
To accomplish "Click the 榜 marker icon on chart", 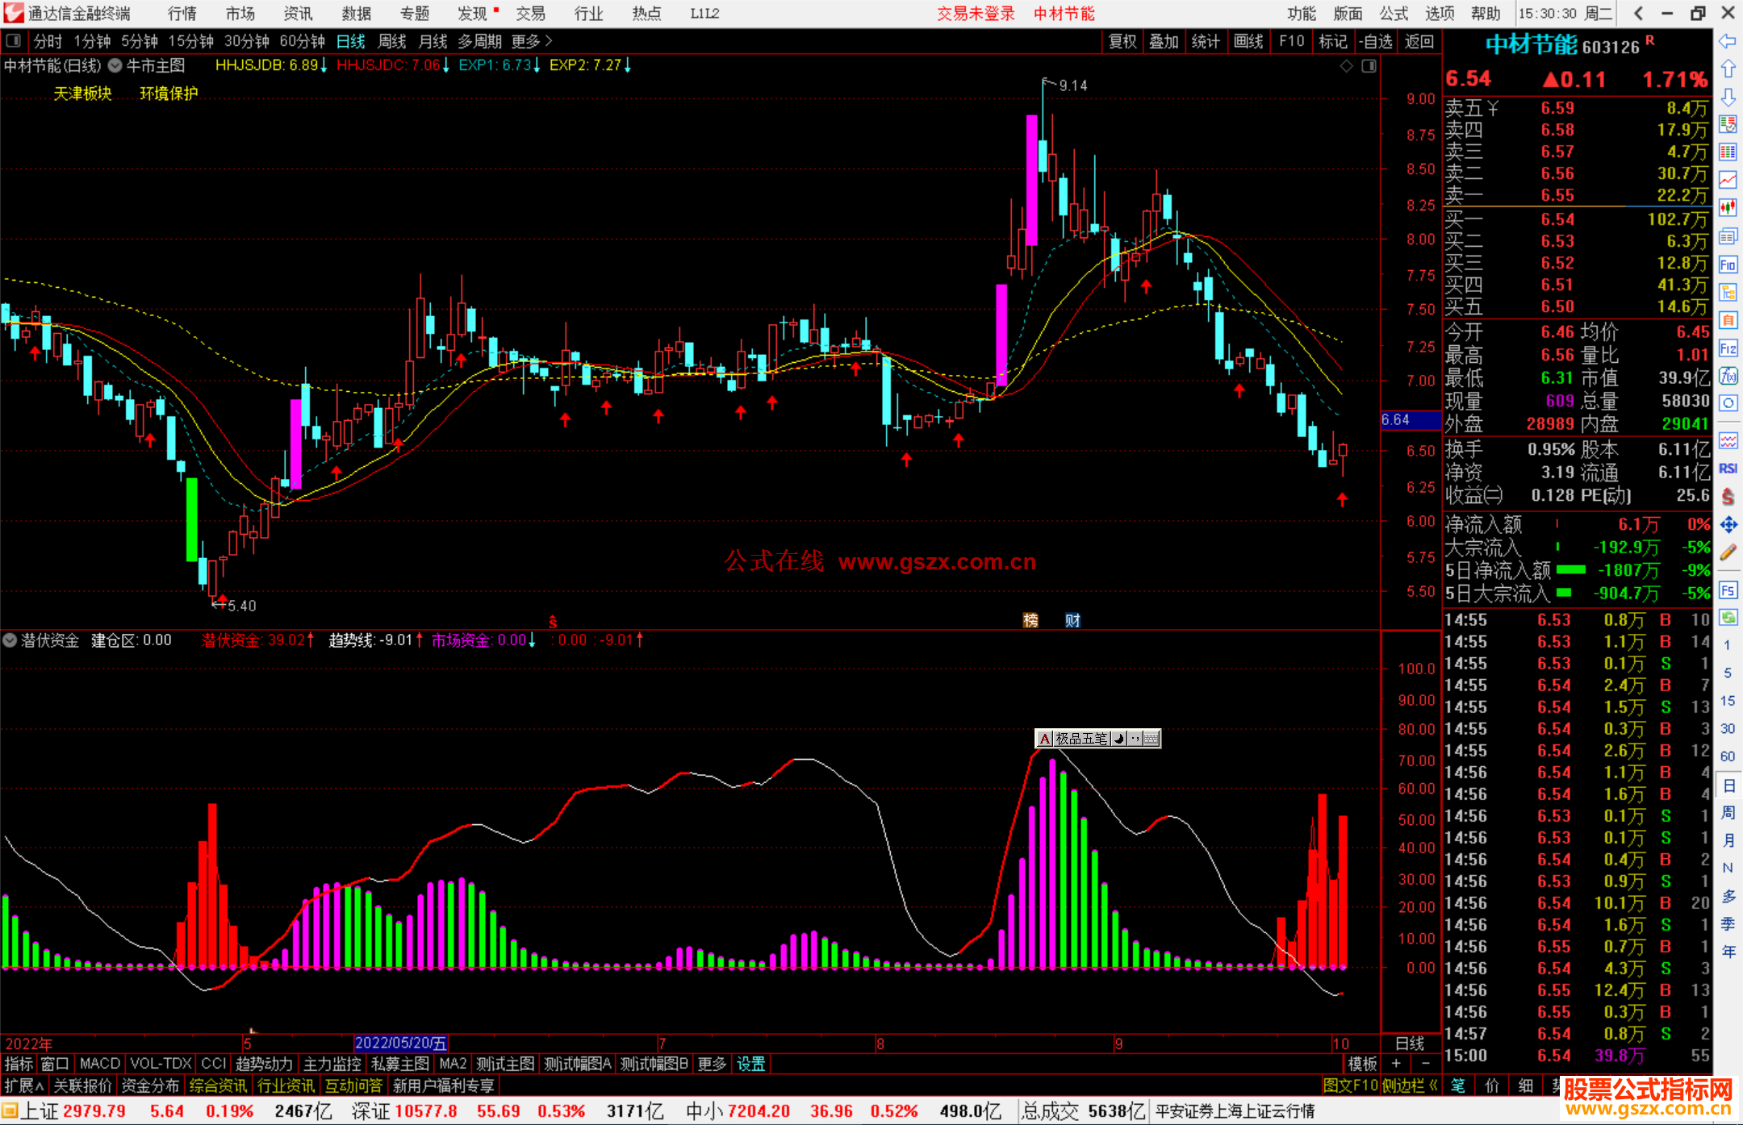I will (1030, 620).
